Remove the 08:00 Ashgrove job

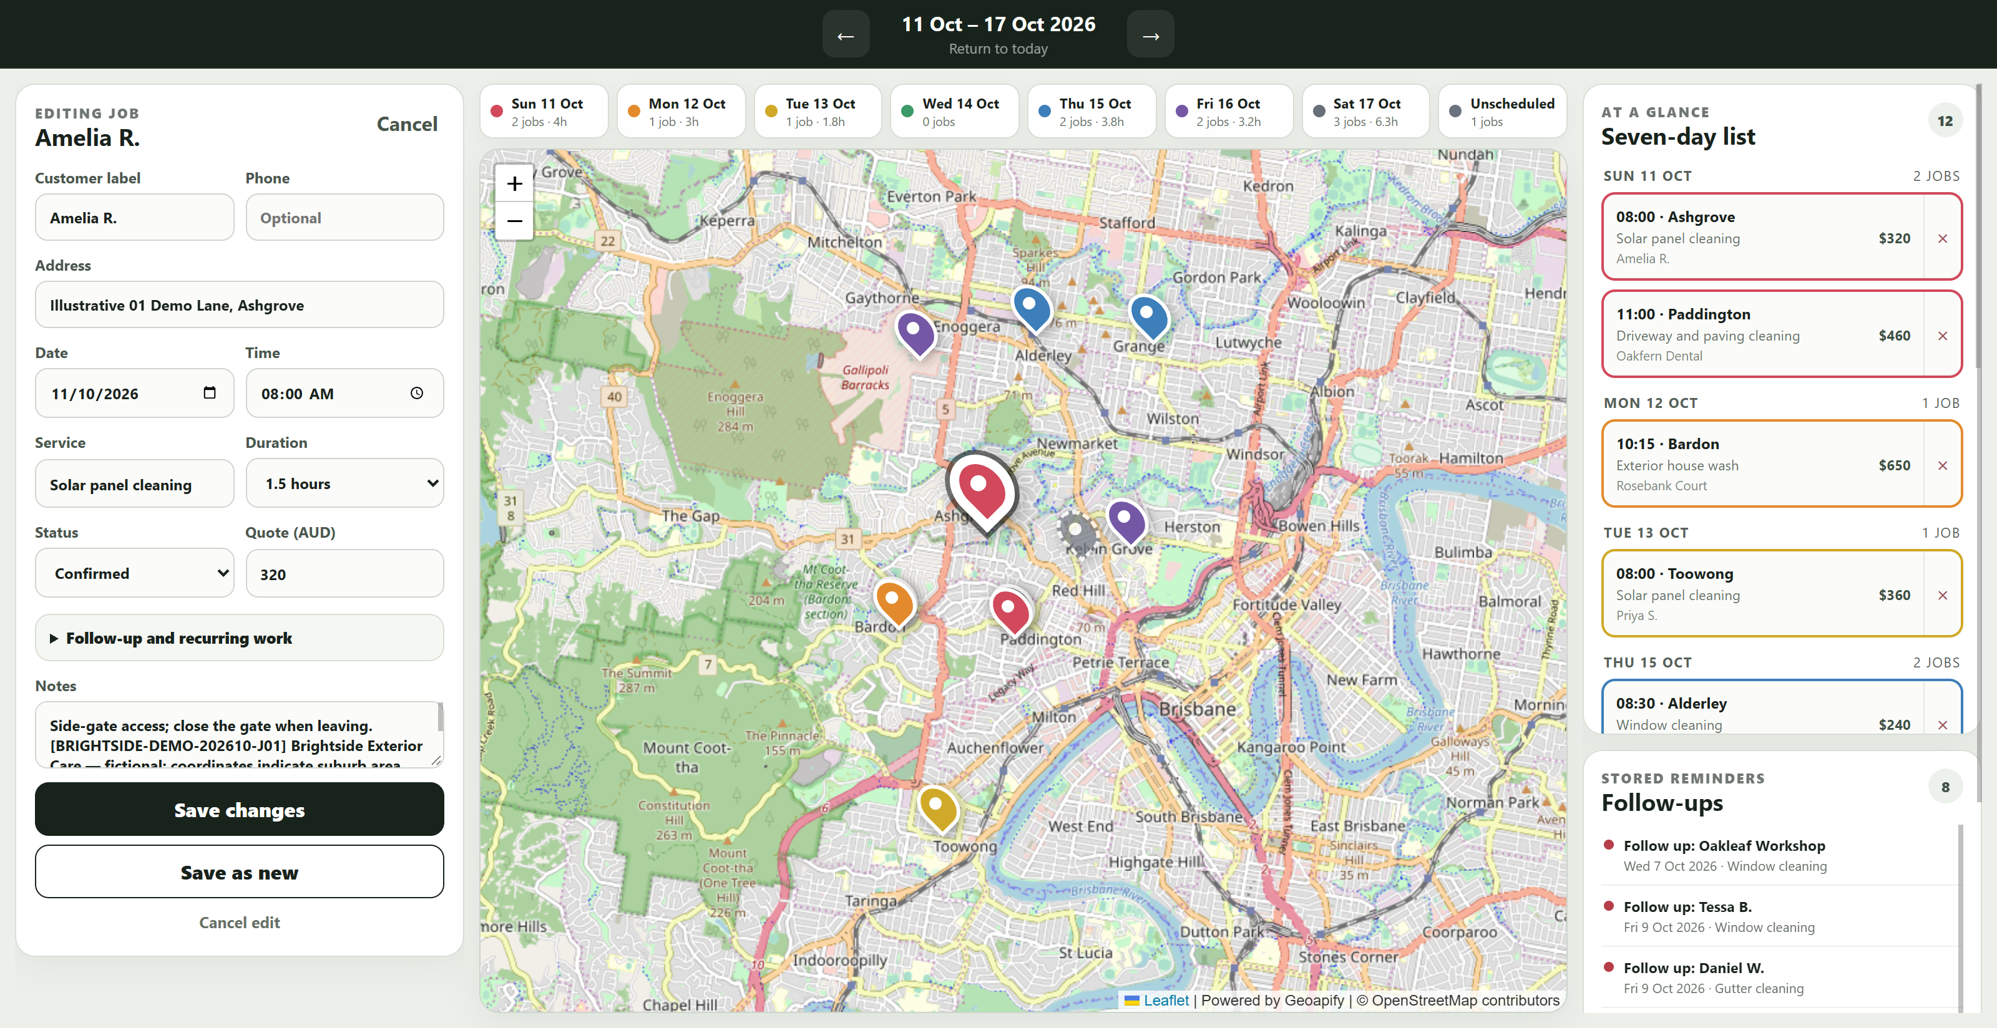[1943, 238]
